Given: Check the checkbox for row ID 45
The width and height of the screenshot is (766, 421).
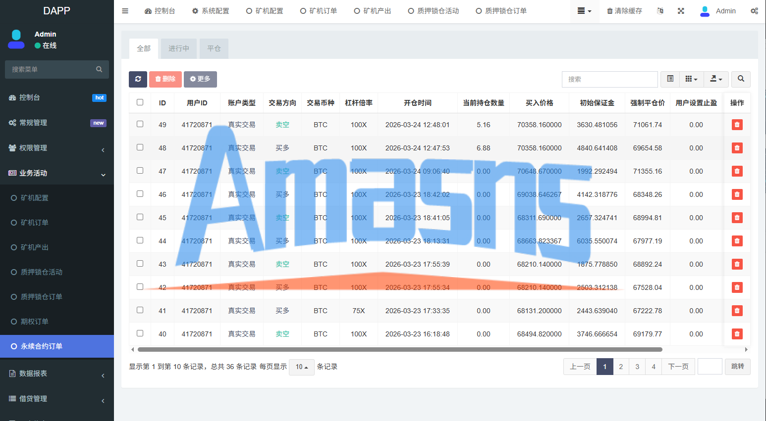Looking at the screenshot, I should pyautogui.click(x=140, y=217).
